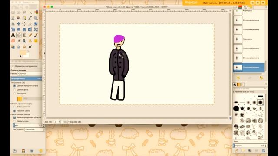Screen dimensions: 278x156
Task: Switch to the Patterns tab
Action: pyautogui.click(x=239, y=84)
